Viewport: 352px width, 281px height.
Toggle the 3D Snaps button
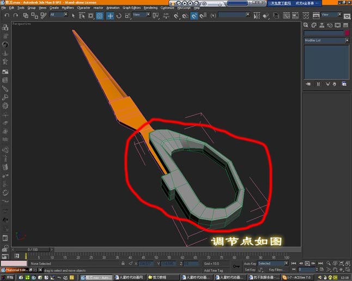176,16
